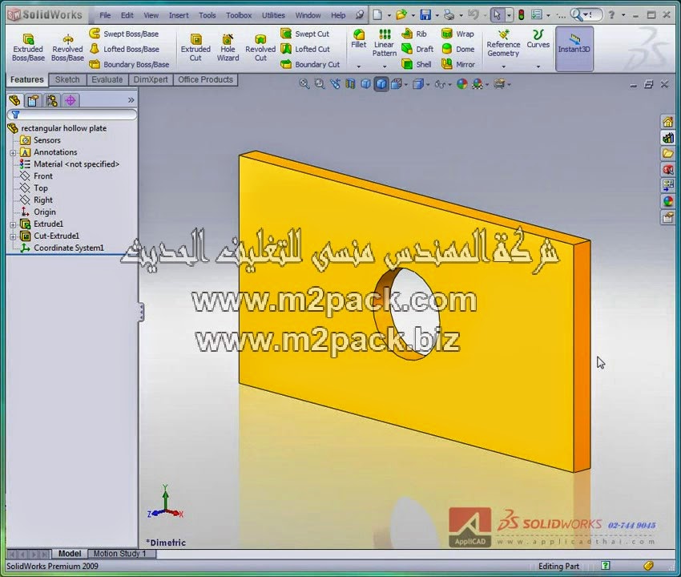Show the DimXpertManager tab
This screenshot has height=577, width=681.
(x=71, y=100)
